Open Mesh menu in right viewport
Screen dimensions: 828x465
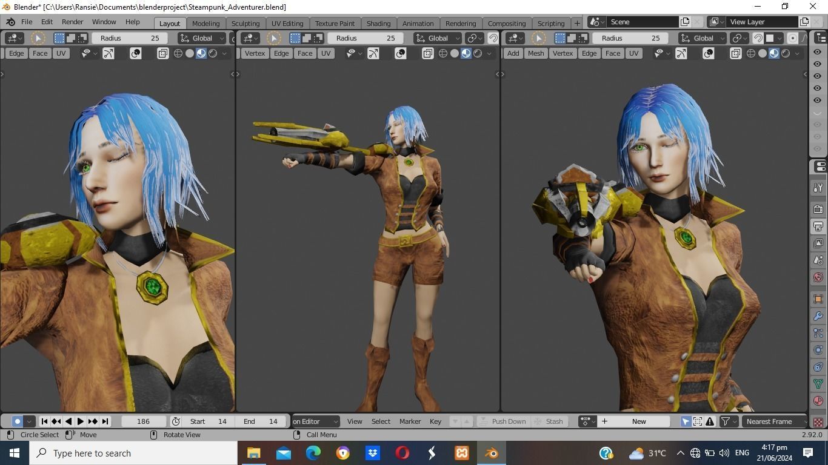tap(536, 53)
